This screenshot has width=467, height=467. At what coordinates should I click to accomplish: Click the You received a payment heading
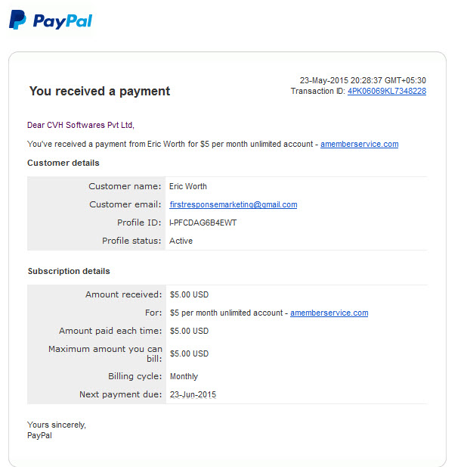100,91
